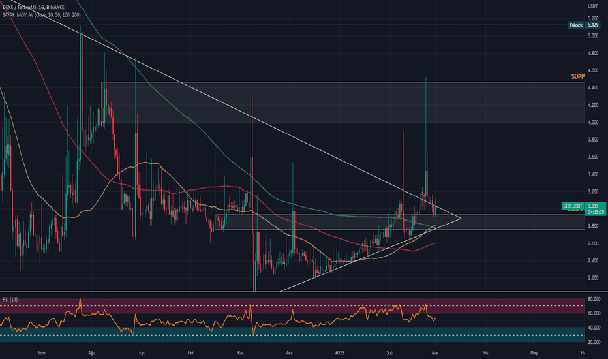Click the 2.400 price axis label
The width and height of the screenshot is (608, 359).
click(x=593, y=261)
